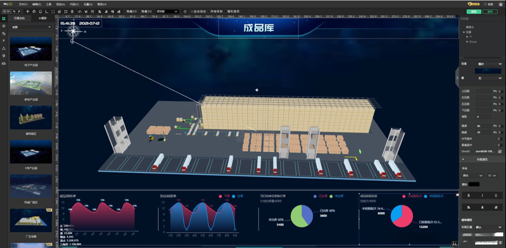Click the four-dots grid icon in toolbar
Viewport: 506px width, 248px height.
pyautogui.click(x=65, y=12)
